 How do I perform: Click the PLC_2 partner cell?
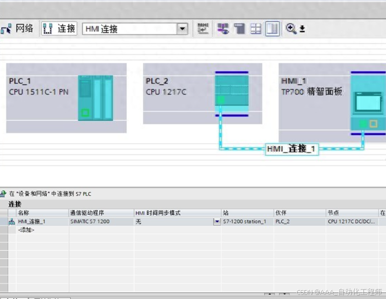[x=300, y=222]
